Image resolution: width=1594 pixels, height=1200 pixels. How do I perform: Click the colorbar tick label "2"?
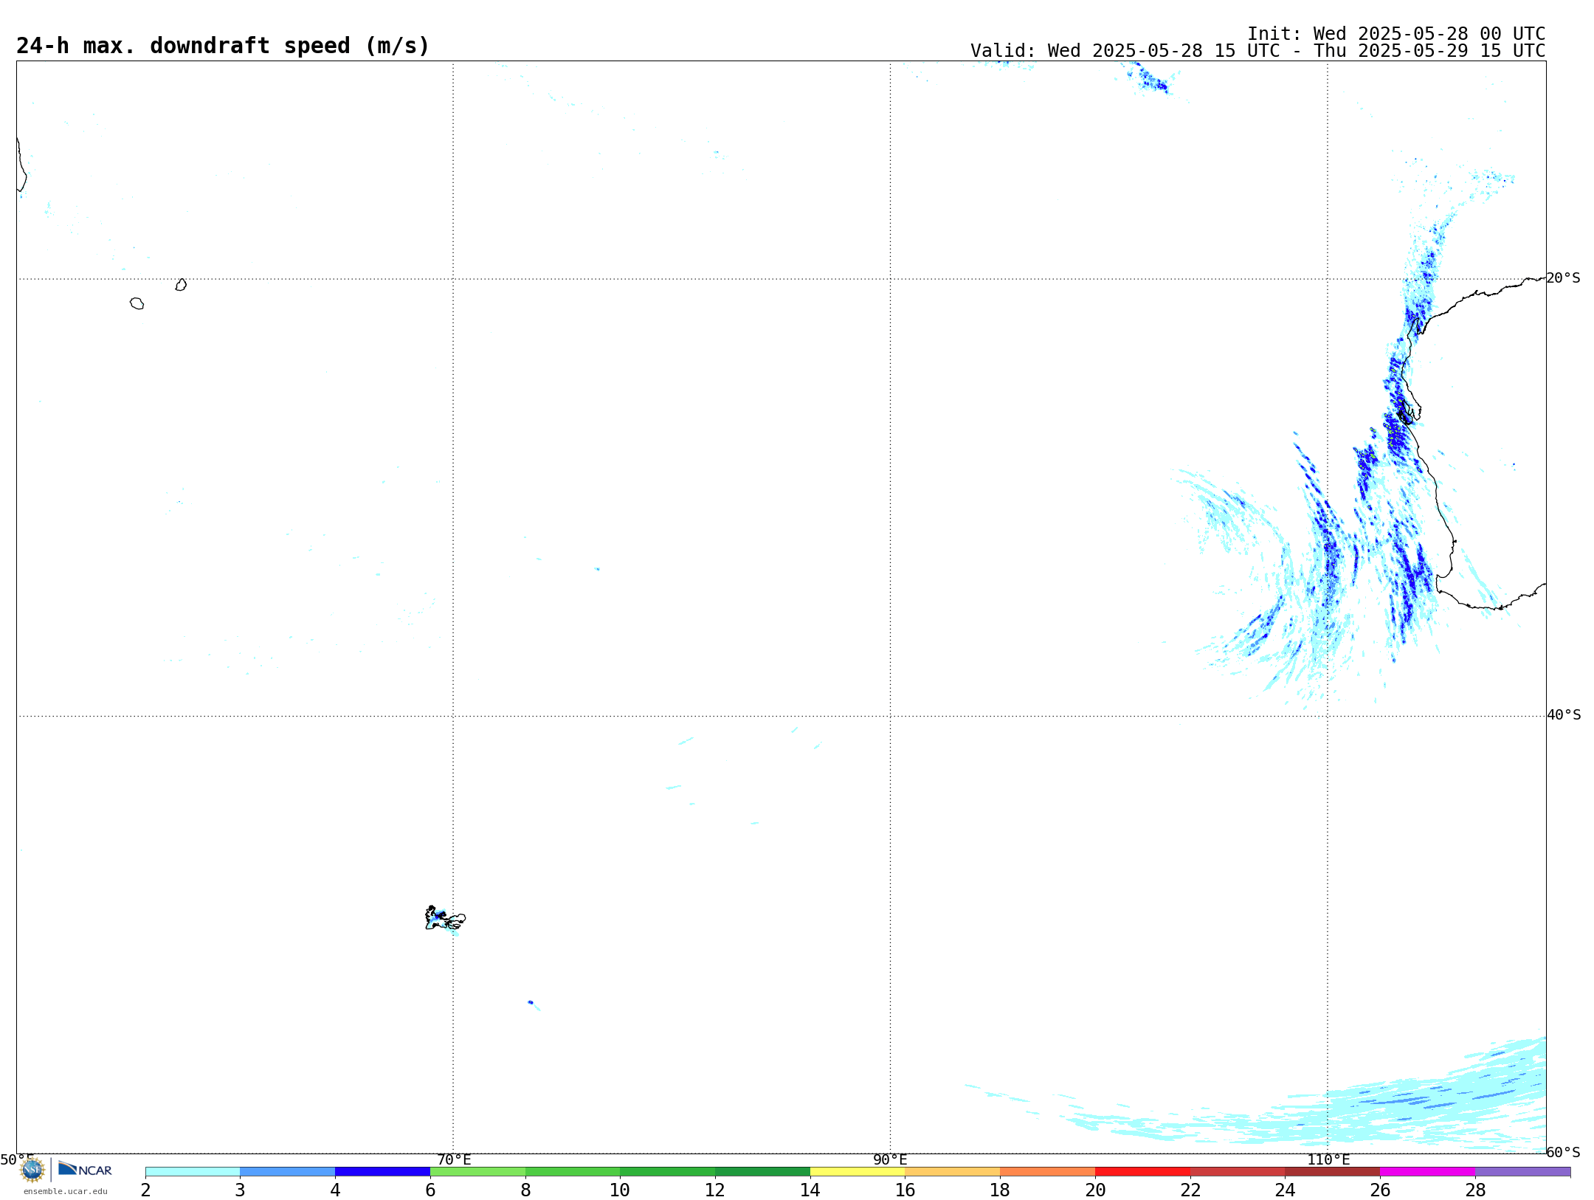pyautogui.click(x=145, y=1190)
